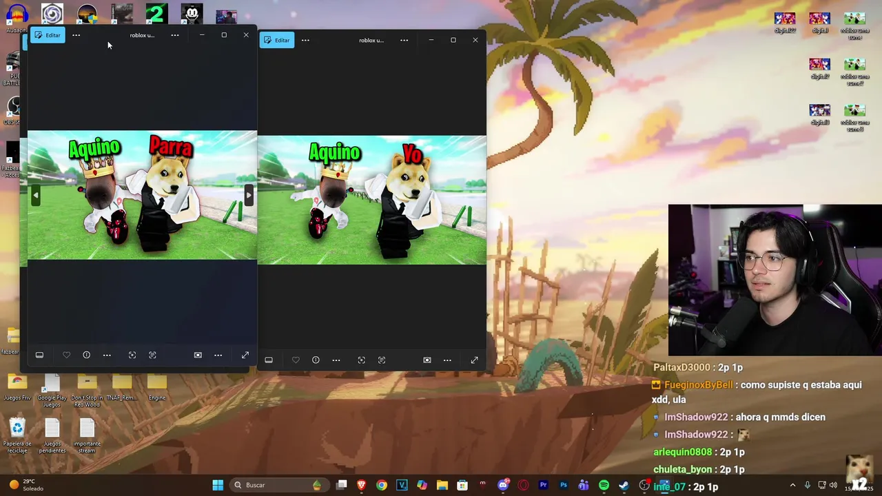Select Google Play Juegos desktop shortcut
The image size is (882, 496).
52,391
